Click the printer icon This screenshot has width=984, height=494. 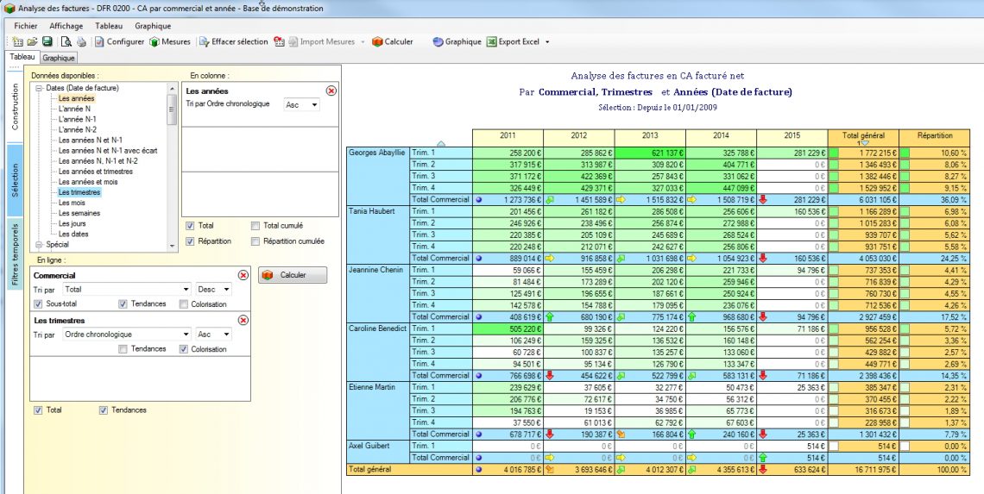pos(82,42)
